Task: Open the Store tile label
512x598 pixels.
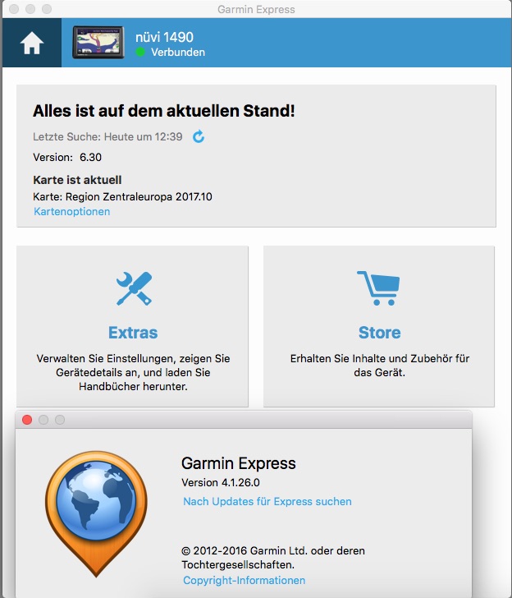Action: coord(379,333)
